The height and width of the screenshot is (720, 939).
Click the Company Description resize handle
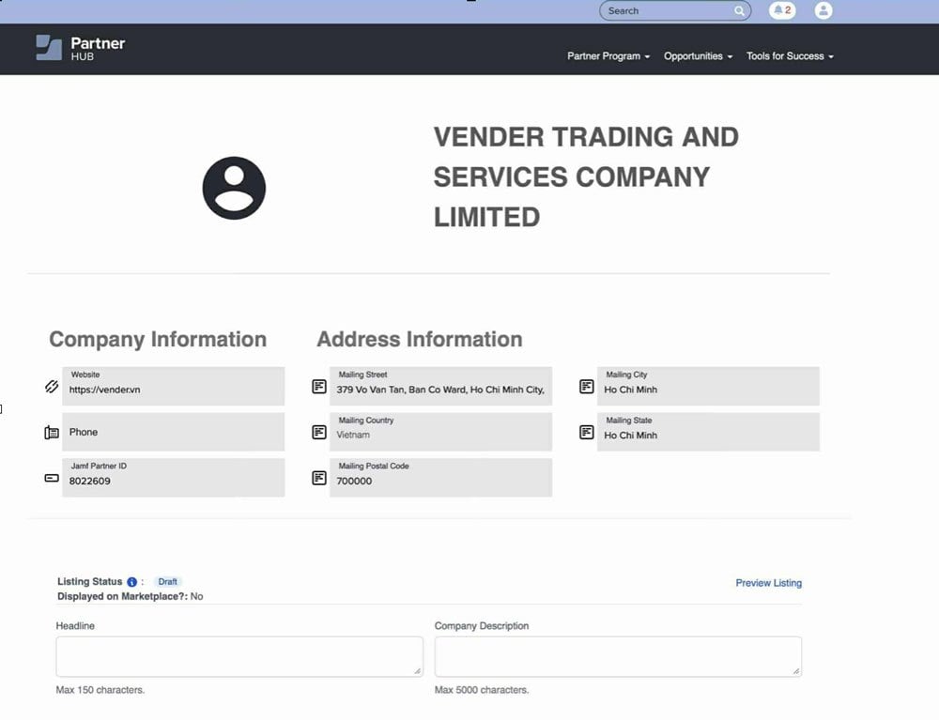point(796,671)
